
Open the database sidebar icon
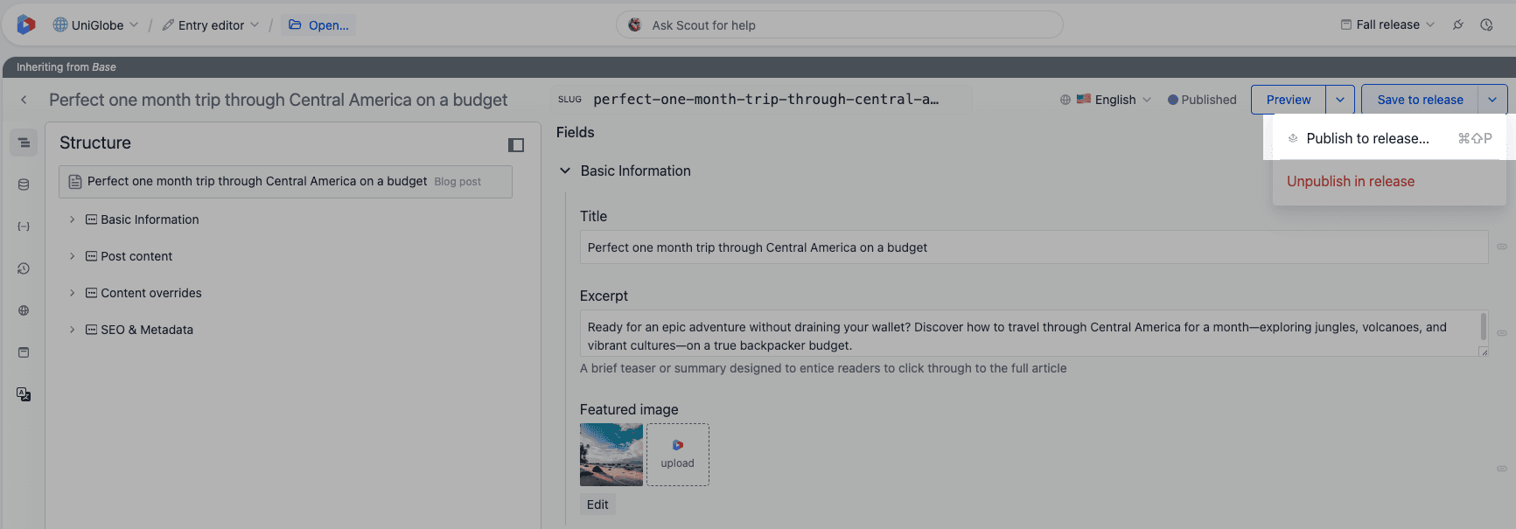24,184
